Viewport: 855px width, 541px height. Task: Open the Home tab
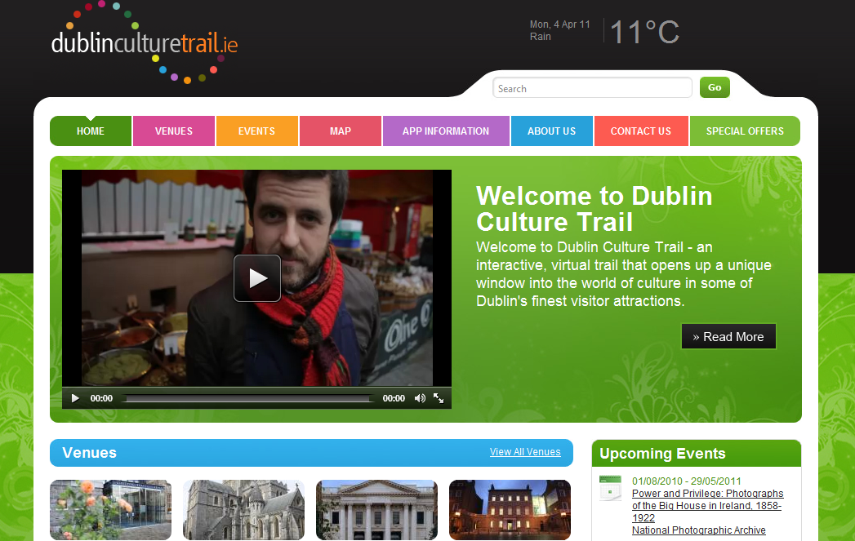[91, 131]
